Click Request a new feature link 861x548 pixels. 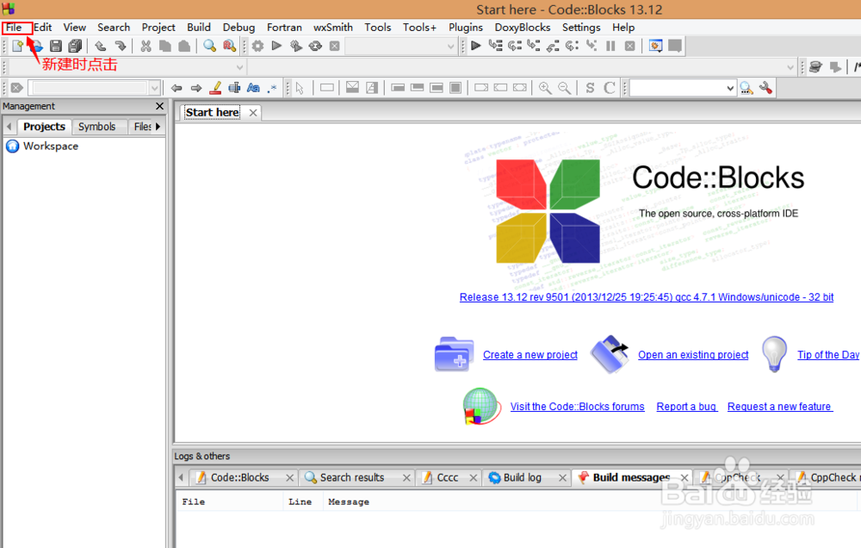coord(779,407)
